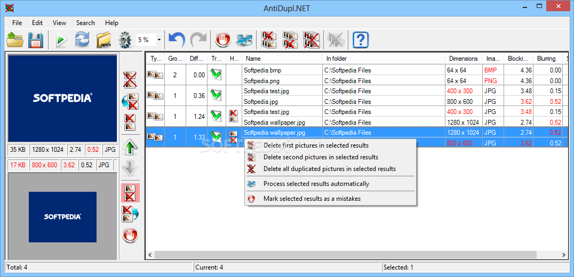
Task: Click side panel delete both pictures icon
Action: (x=130, y=80)
